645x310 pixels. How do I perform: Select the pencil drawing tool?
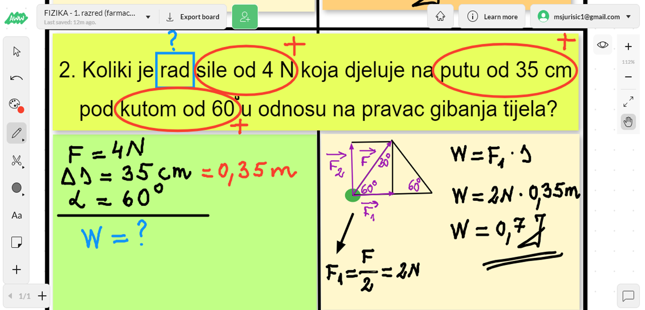[16, 133]
